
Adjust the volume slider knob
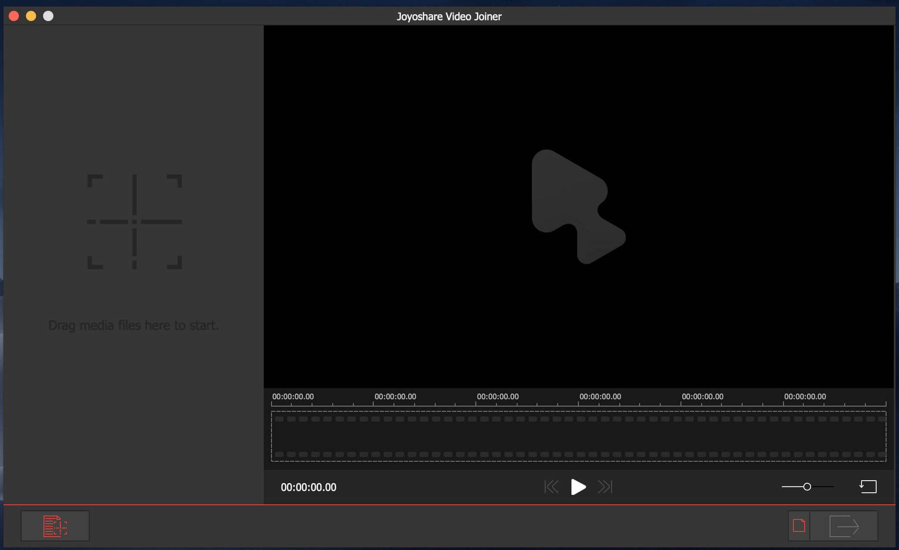(x=807, y=487)
